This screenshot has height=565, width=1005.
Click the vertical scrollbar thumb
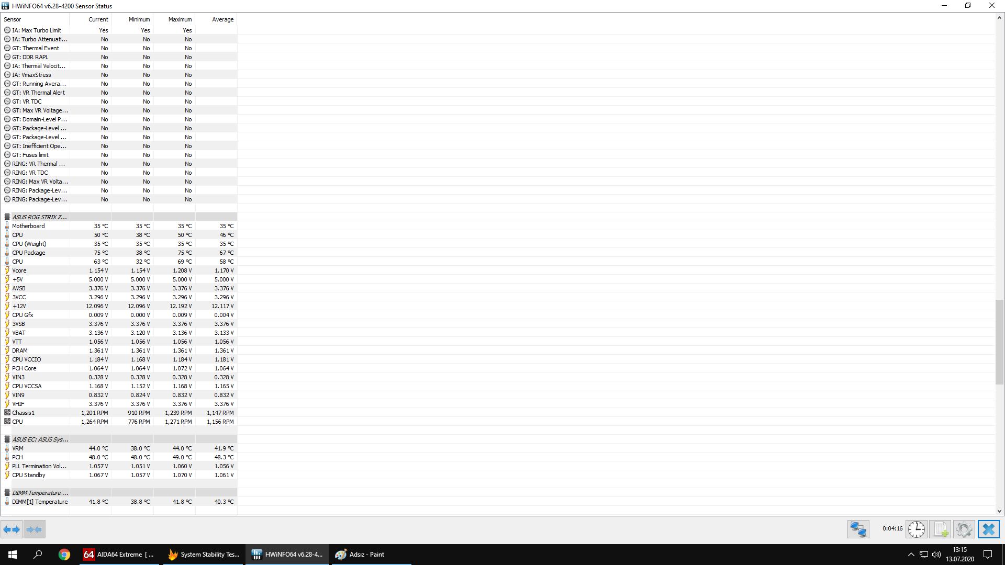(x=999, y=342)
